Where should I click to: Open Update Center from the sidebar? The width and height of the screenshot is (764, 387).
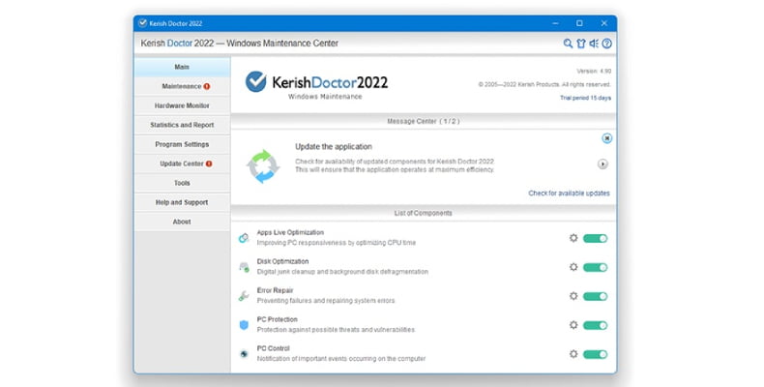click(x=182, y=164)
